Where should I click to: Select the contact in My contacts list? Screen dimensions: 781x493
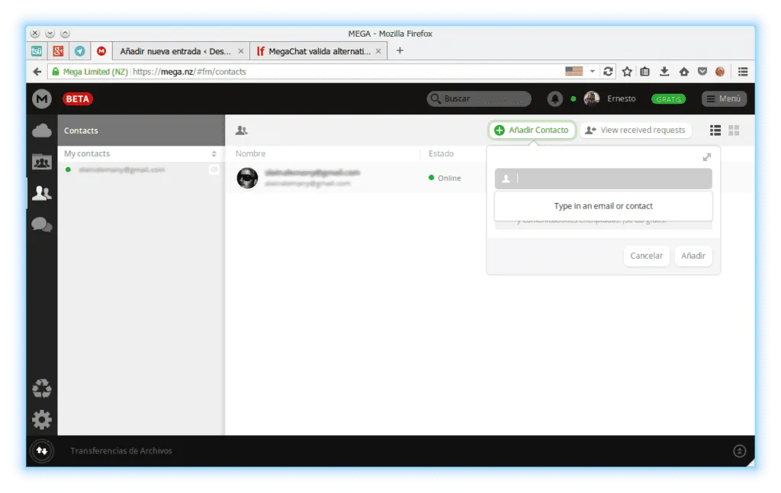point(141,170)
